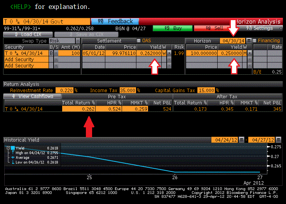
Task: Click the Income Tax percentage field
Action: pos(127,90)
